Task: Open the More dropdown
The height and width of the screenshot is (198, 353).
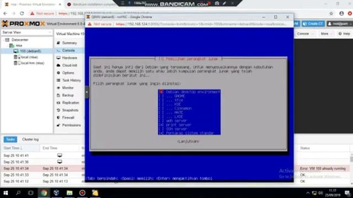Action: (x=326, y=34)
